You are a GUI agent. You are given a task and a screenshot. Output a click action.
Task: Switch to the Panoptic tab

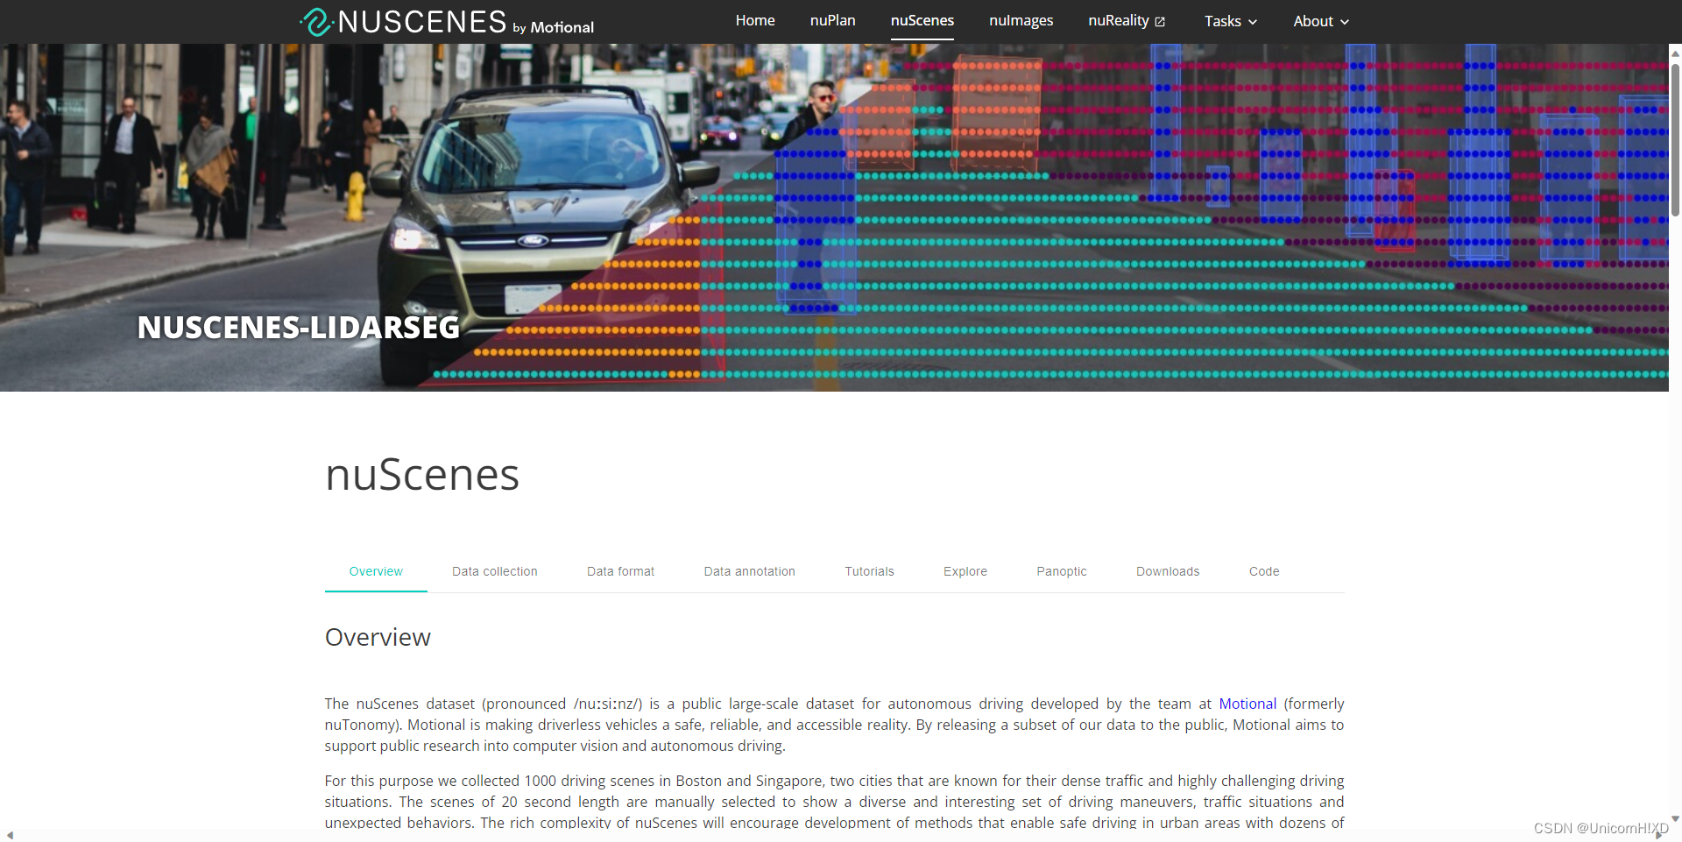[1061, 571]
